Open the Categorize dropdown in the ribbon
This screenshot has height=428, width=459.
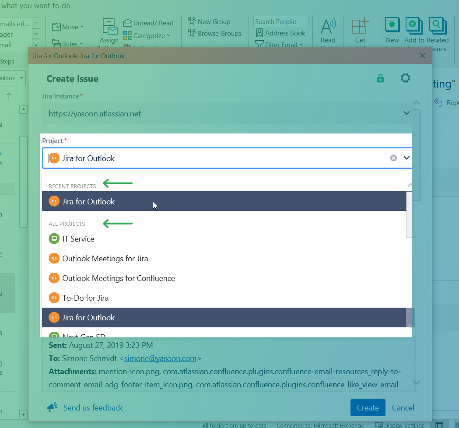click(x=147, y=36)
